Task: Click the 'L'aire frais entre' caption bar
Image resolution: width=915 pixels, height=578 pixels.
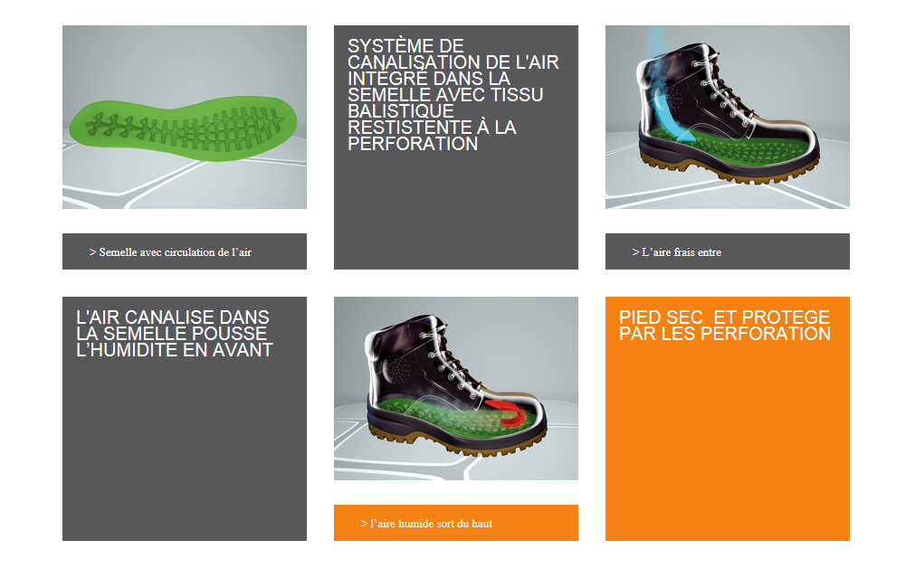Action: (x=727, y=251)
